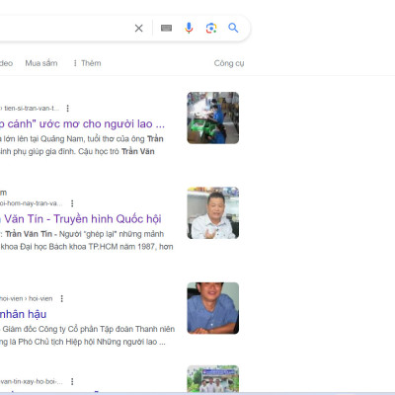Open the Truyền hình Quốc hội result
Screen dimensions: 395x395
81,219
